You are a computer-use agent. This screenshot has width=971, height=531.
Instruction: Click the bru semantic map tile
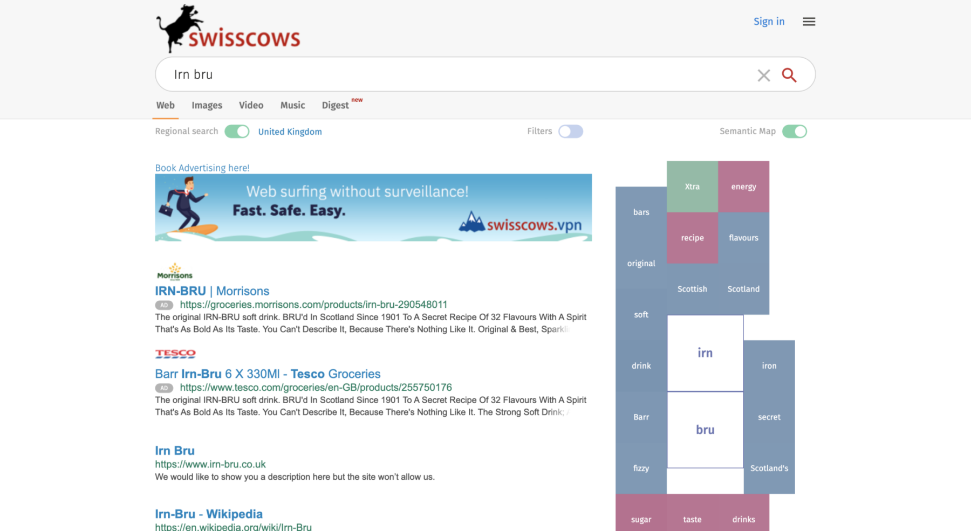(705, 430)
